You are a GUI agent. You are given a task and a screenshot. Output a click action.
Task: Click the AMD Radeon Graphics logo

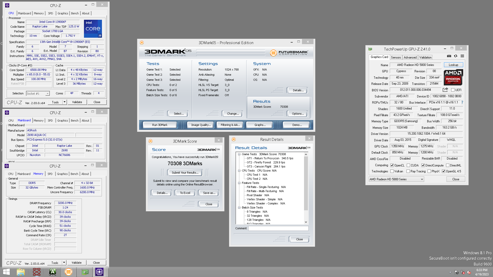click(x=453, y=77)
